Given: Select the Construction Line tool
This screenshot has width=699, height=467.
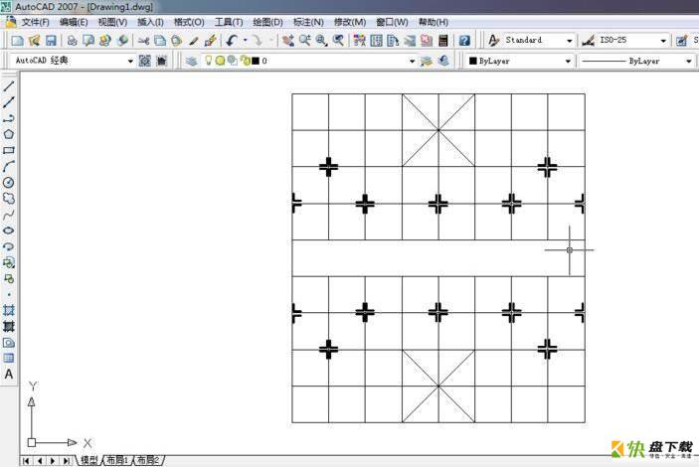Looking at the screenshot, I should [9, 102].
